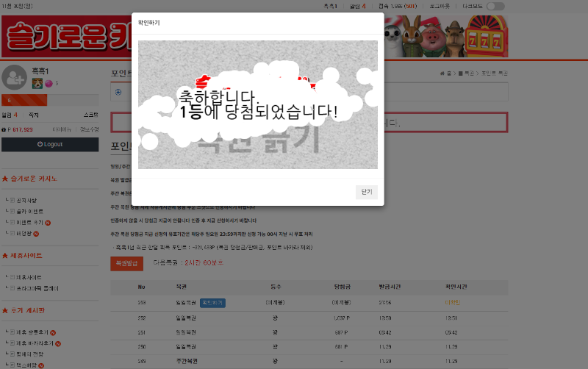This screenshot has height=369, width=588.
Task: Click the blue 확인하기 button in row 253
Action: point(212,302)
